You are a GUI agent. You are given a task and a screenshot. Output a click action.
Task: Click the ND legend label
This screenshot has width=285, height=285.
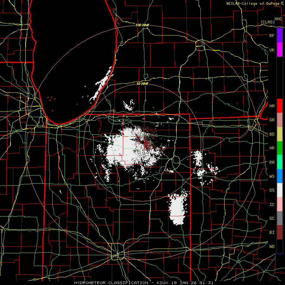[x=272, y=247]
